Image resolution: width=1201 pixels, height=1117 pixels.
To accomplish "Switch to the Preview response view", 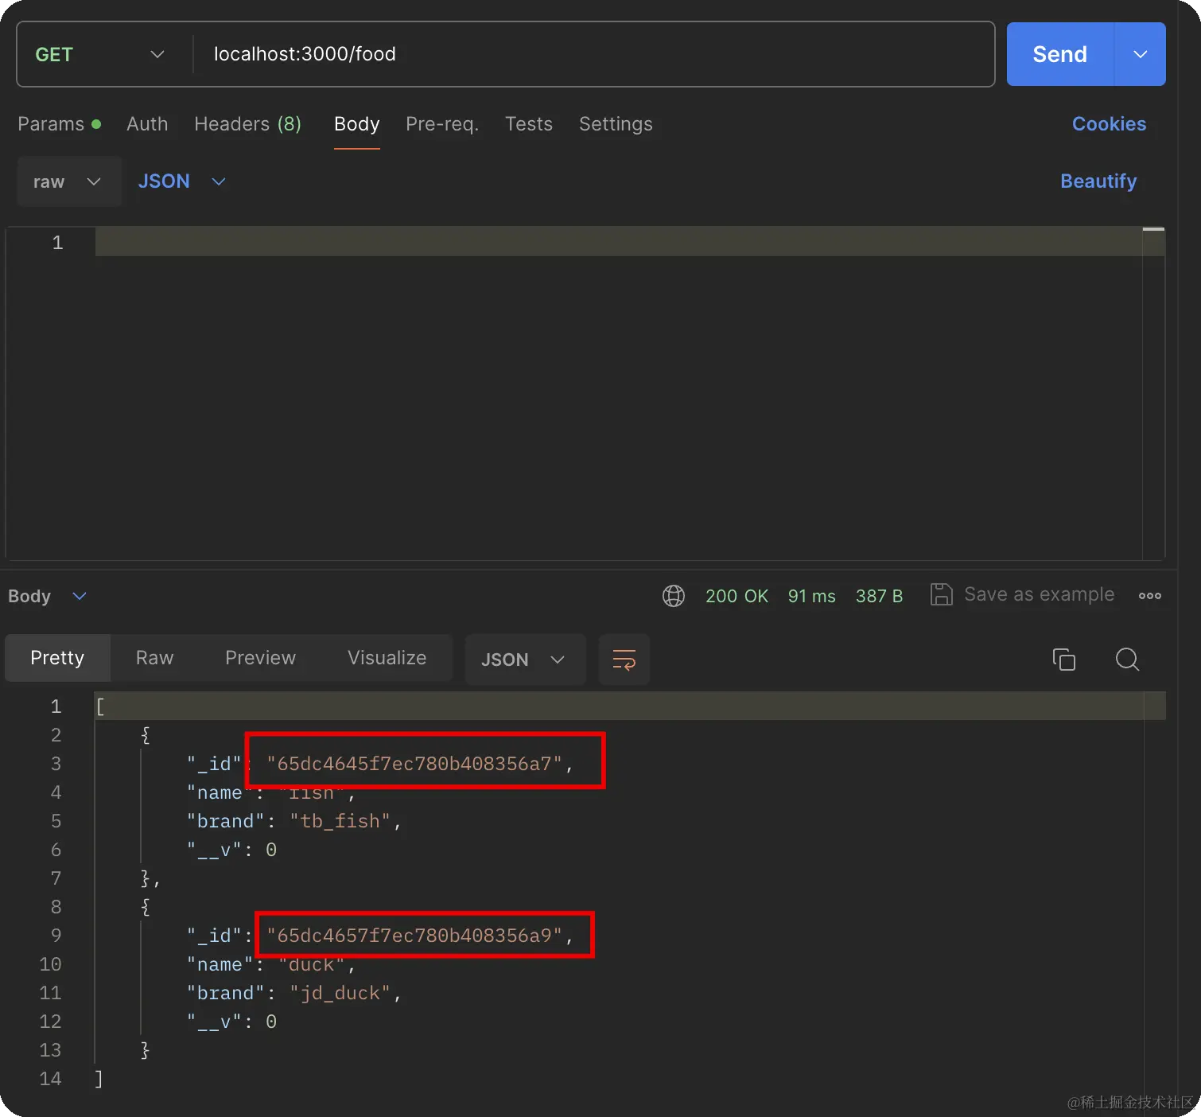I will coord(260,658).
